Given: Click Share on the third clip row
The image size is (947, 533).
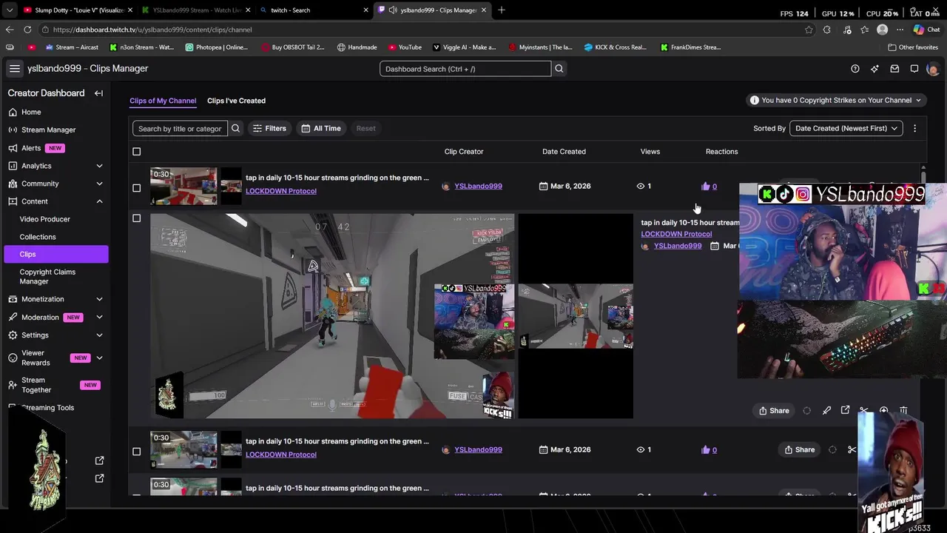Looking at the screenshot, I should point(799,450).
